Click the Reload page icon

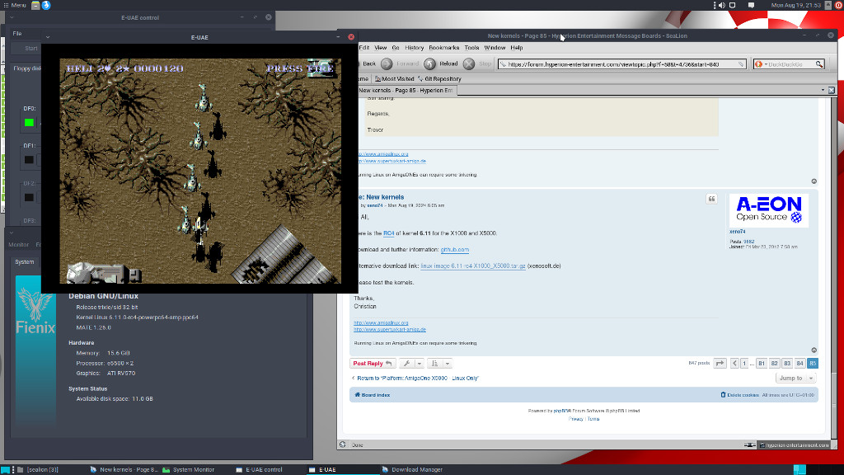(x=429, y=64)
